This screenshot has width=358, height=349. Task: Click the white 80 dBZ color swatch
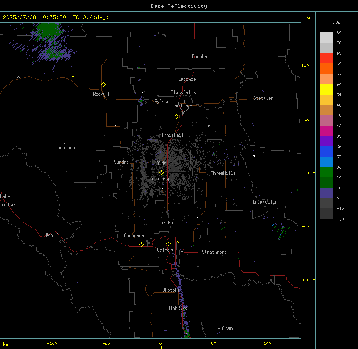coord(326,38)
